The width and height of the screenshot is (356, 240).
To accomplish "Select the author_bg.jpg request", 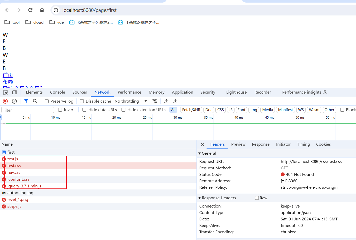I will [98, 193].
